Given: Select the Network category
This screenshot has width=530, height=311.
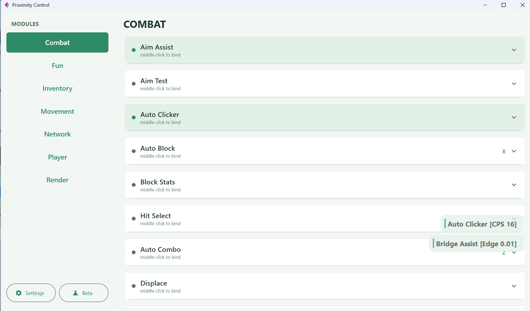Looking at the screenshot, I should pos(57,134).
